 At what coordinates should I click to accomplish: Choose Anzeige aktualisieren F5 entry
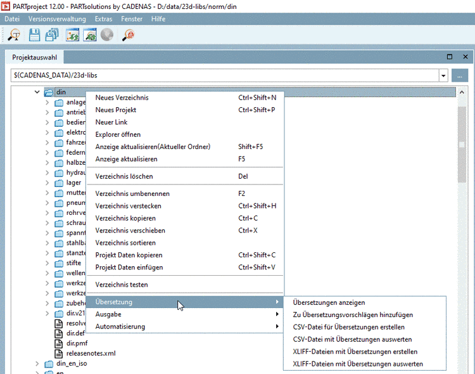point(185,159)
